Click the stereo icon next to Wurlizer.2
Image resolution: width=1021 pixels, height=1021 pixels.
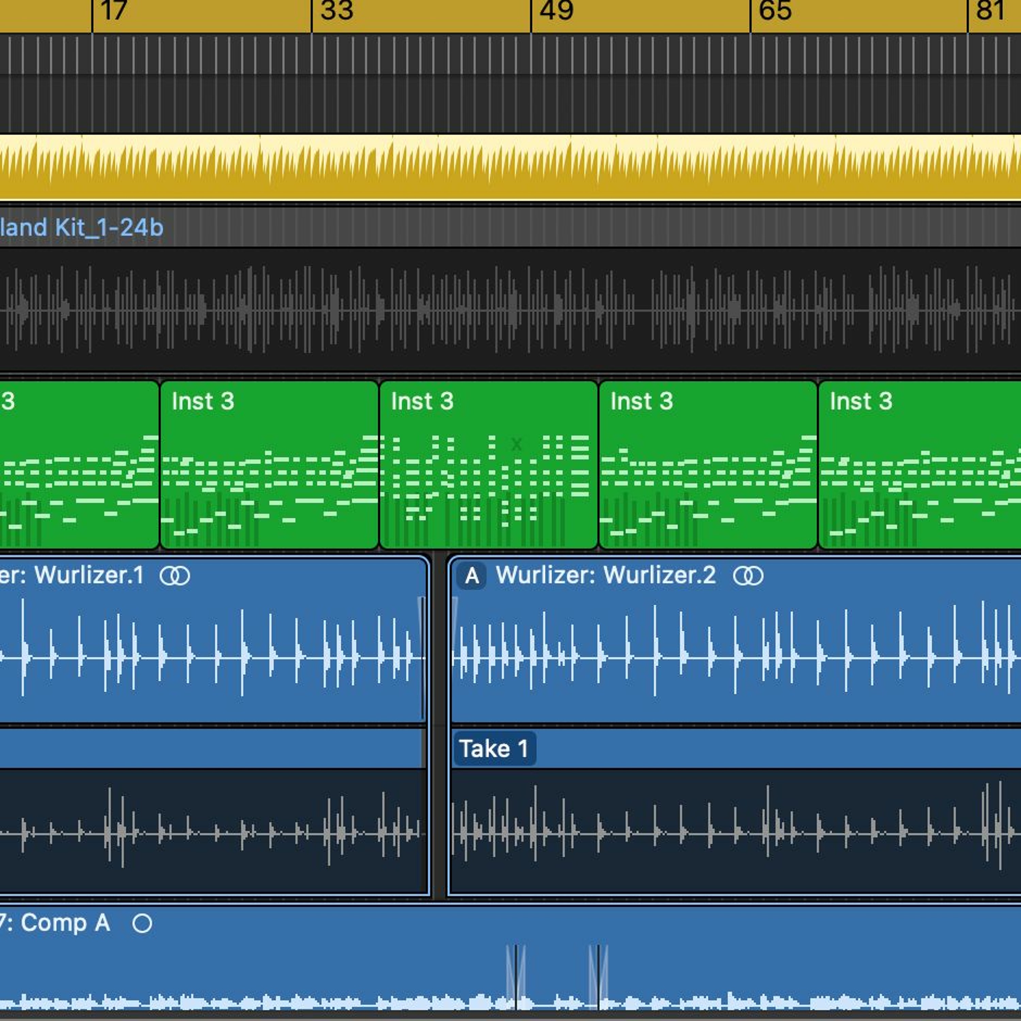(x=748, y=576)
